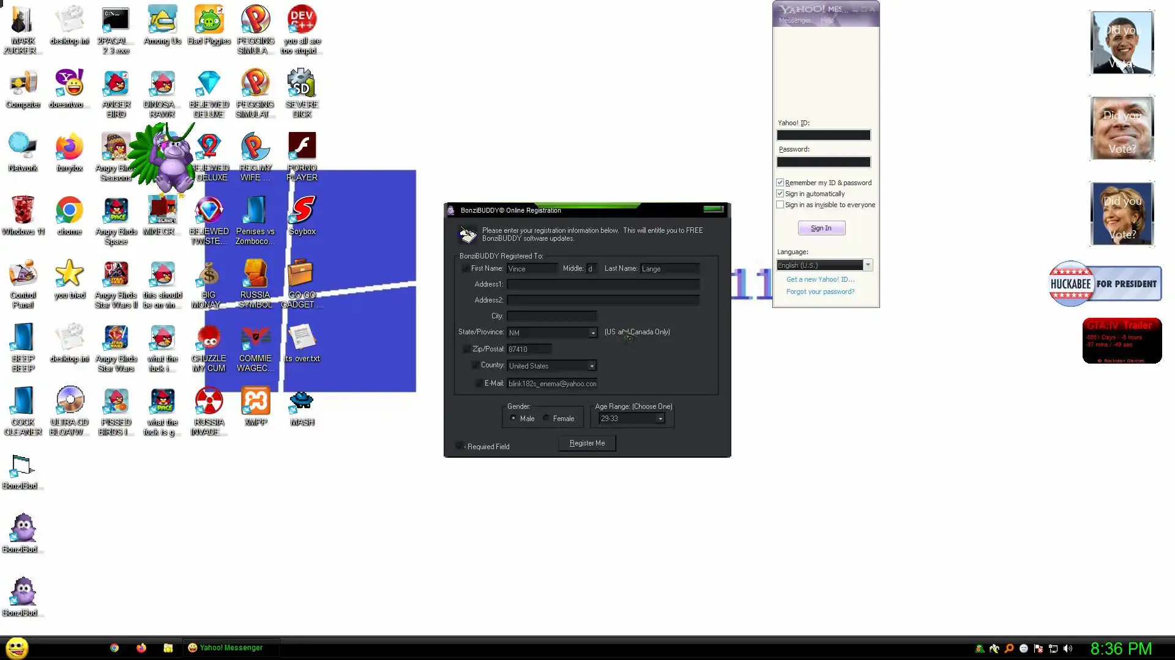Screen dimensions: 1175x660
Task: Click the Address1 input field
Action: pos(603,284)
